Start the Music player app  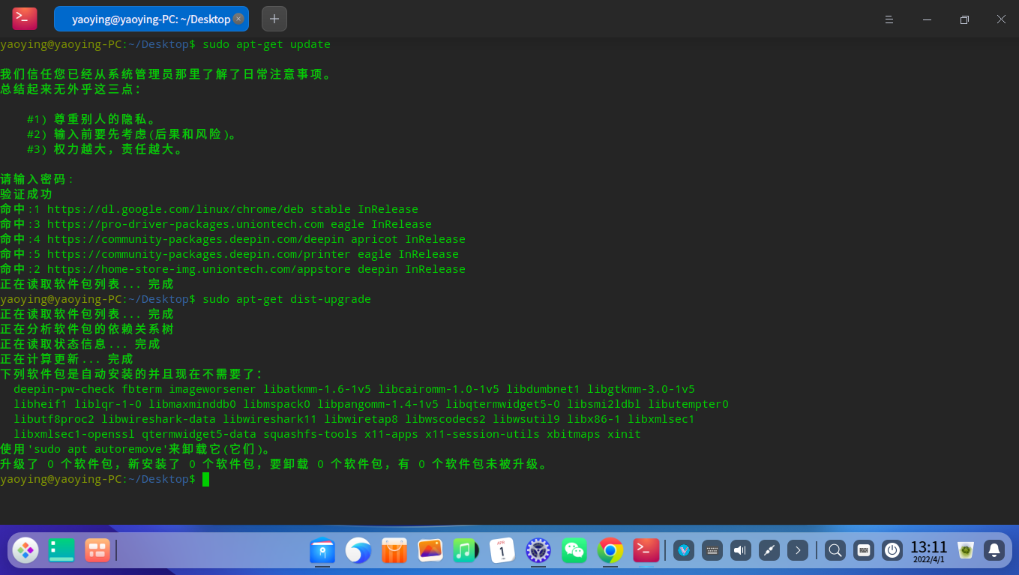(466, 550)
